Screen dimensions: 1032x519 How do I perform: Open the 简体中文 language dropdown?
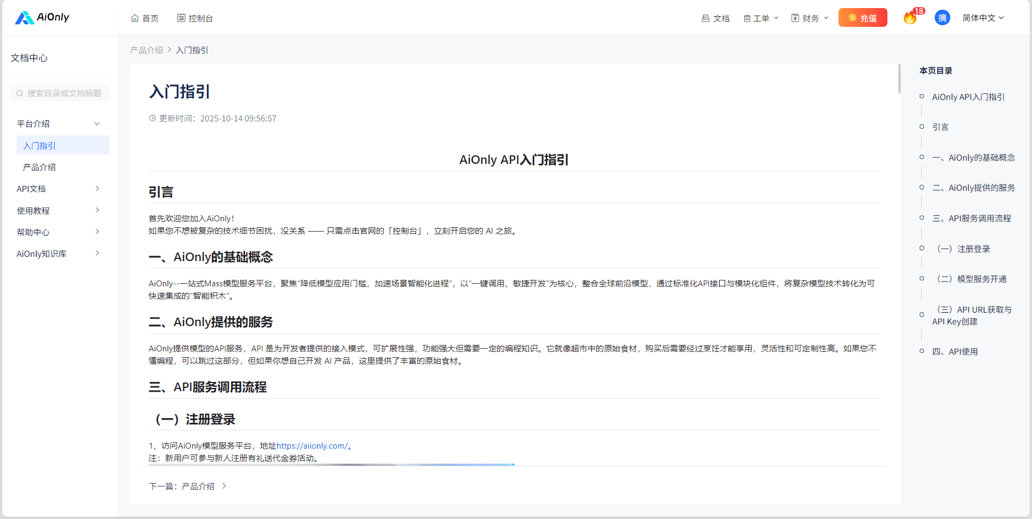[983, 18]
